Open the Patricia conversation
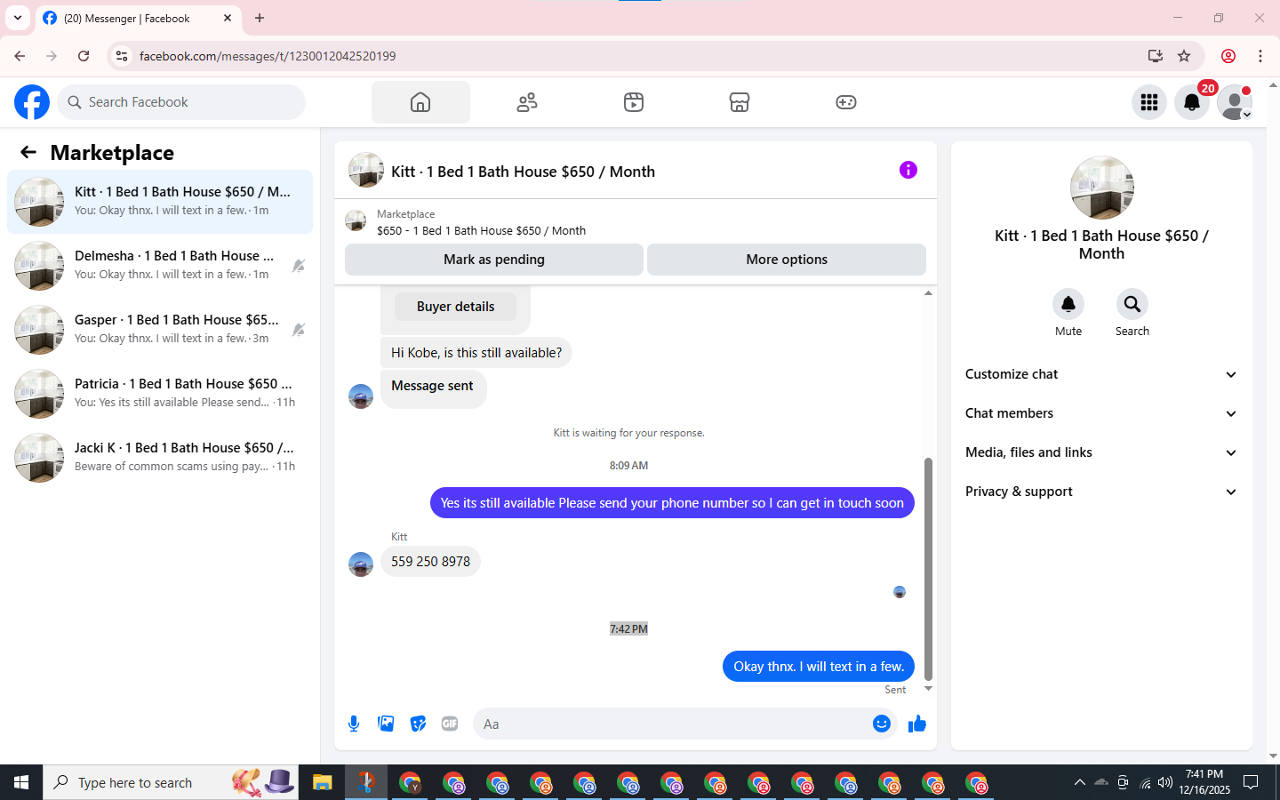Viewport: 1280px width, 800px height. point(160,394)
